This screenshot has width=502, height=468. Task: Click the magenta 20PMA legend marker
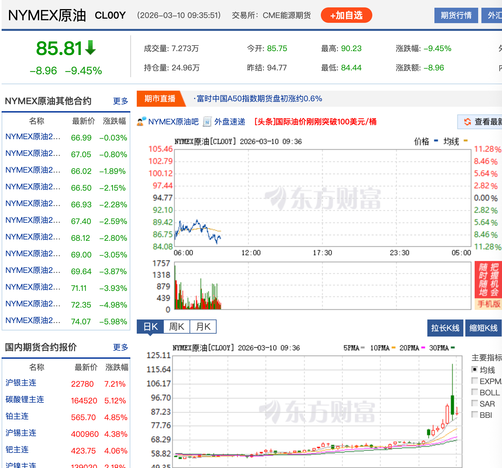point(423,347)
